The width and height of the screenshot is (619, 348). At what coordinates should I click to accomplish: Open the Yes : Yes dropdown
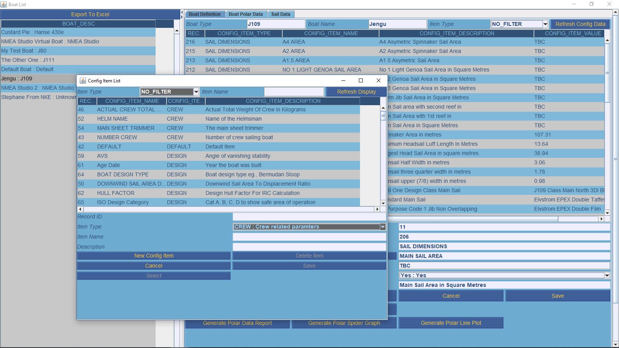tap(607, 275)
